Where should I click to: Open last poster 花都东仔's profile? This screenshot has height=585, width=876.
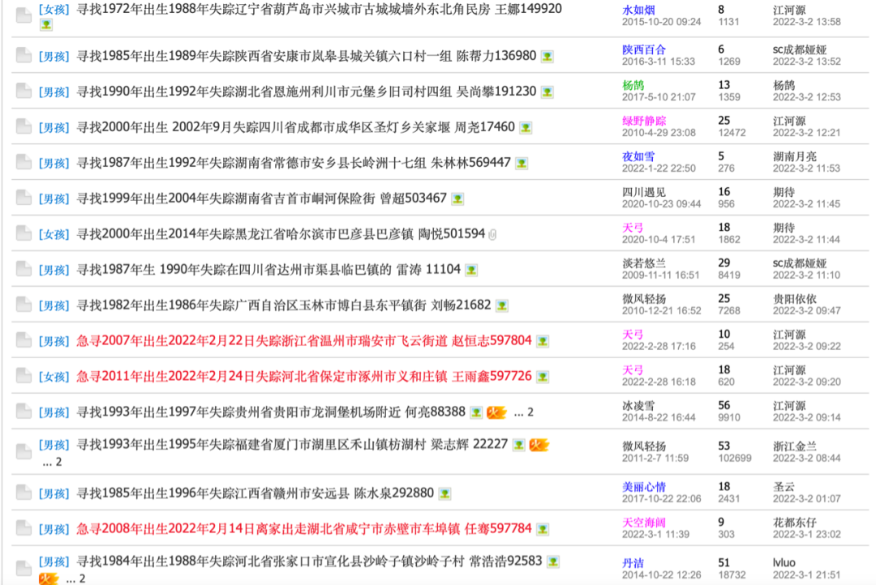point(794,523)
